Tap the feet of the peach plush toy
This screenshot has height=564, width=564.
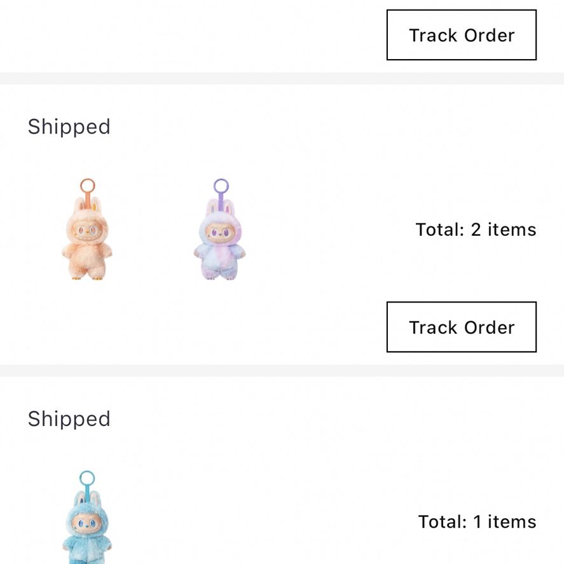(x=86, y=276)
